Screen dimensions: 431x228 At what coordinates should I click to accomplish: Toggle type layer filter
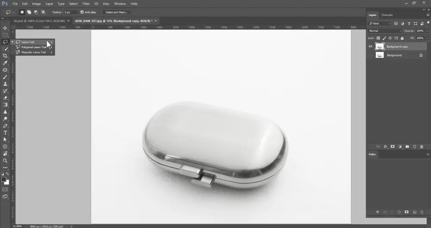click(409, 24)
